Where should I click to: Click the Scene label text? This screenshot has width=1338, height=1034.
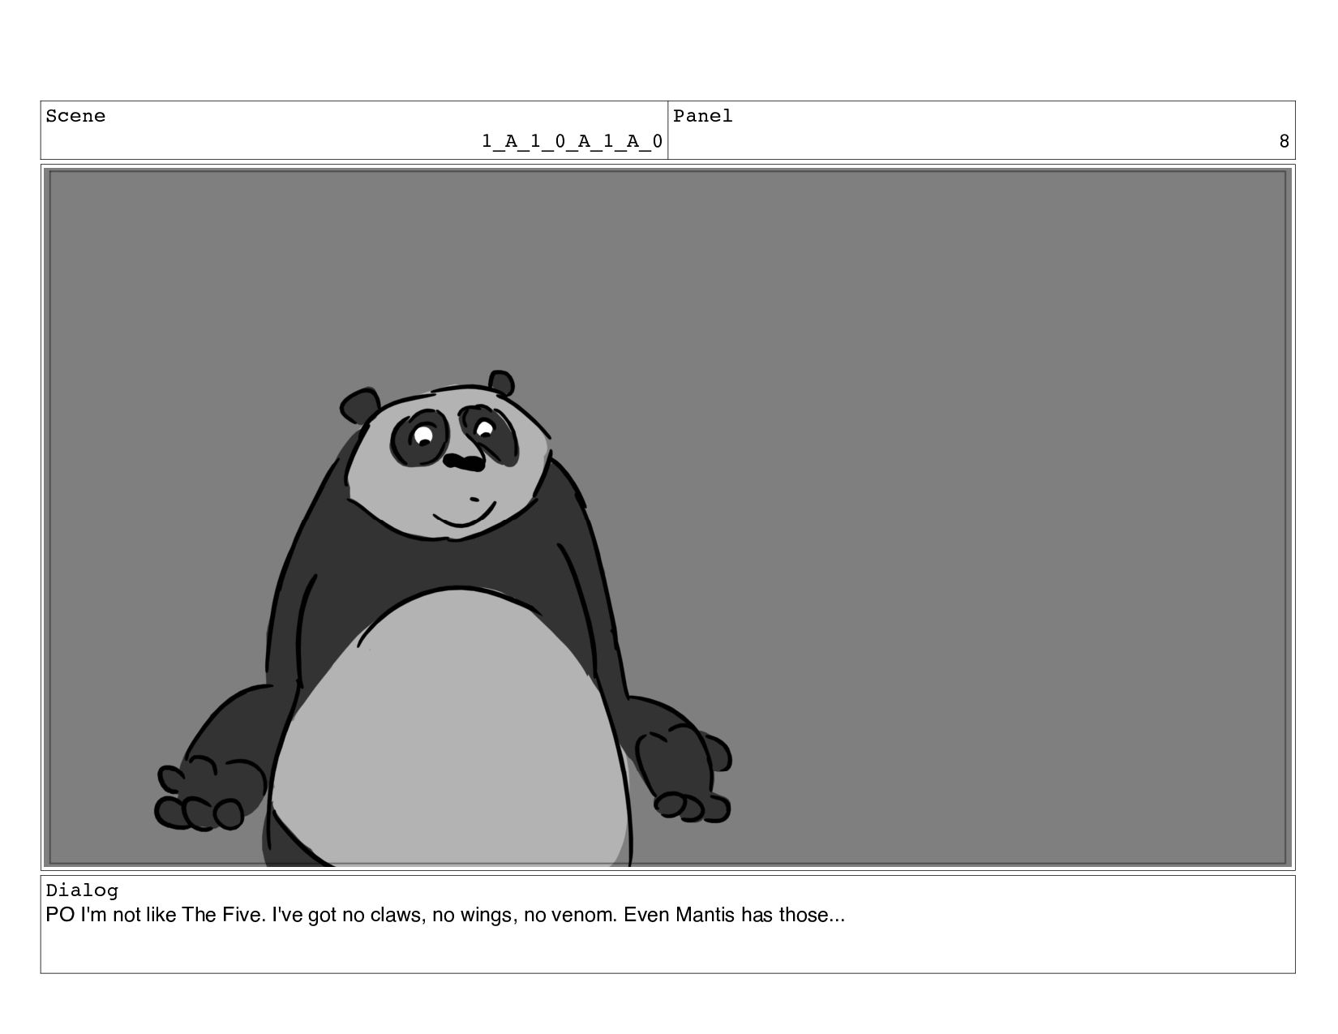[75, 116]
